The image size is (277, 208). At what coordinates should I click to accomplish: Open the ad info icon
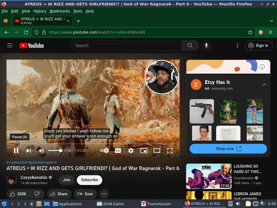pos(262,67)
